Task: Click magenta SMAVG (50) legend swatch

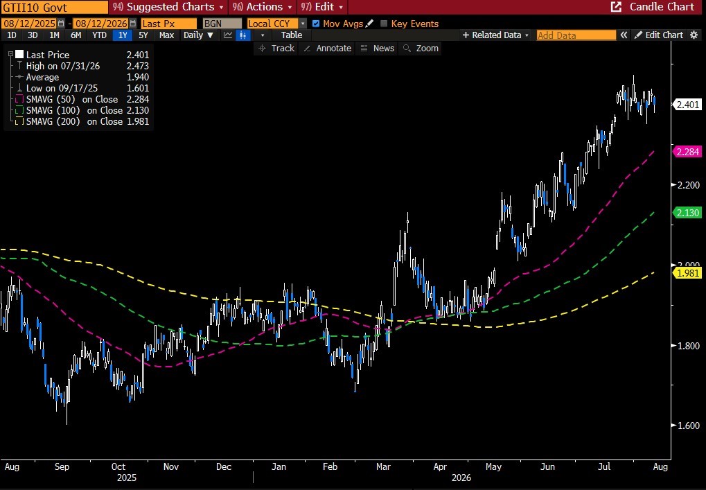Action: coord(19,99)
